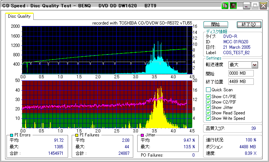Click the 終了位置 field showing 4489 MB
The height and width of the screenshot is (162, 269).
coord(241,81)
